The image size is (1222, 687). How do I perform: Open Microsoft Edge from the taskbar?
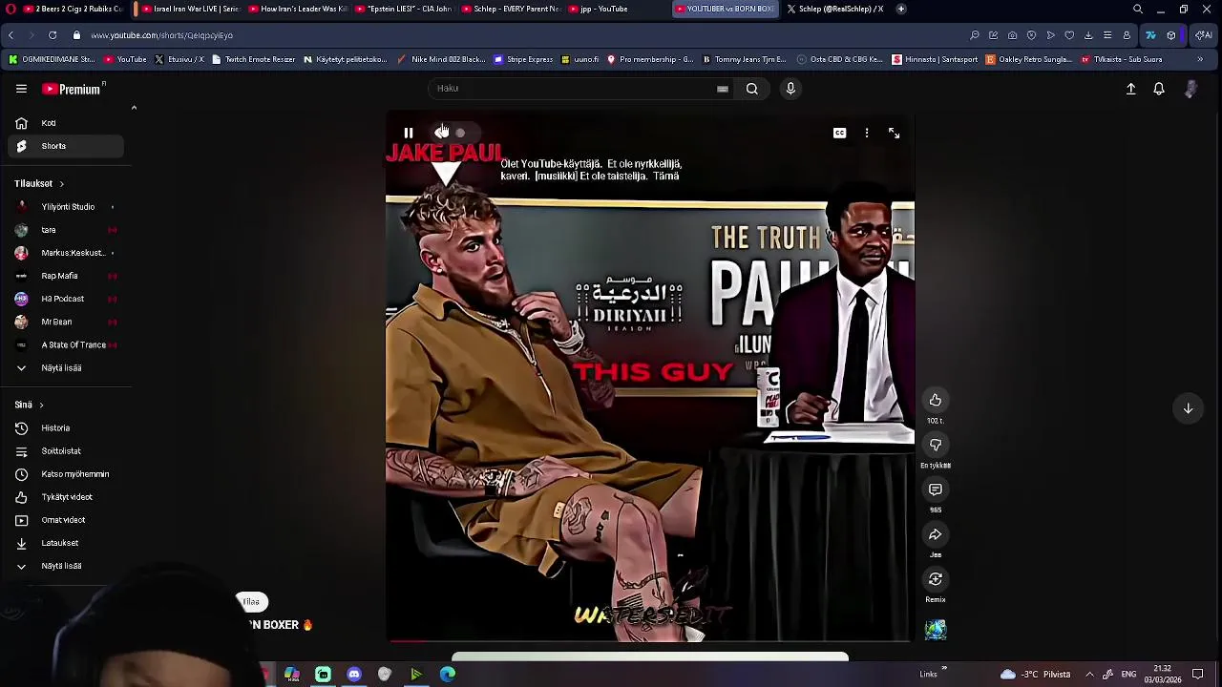pos(448,675)
